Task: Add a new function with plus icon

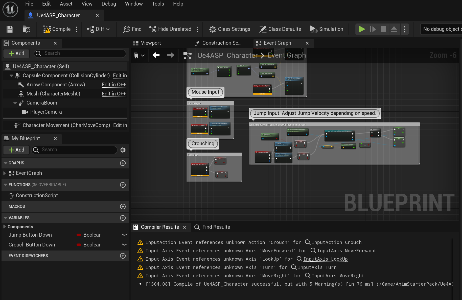Action: click(123, 185)
